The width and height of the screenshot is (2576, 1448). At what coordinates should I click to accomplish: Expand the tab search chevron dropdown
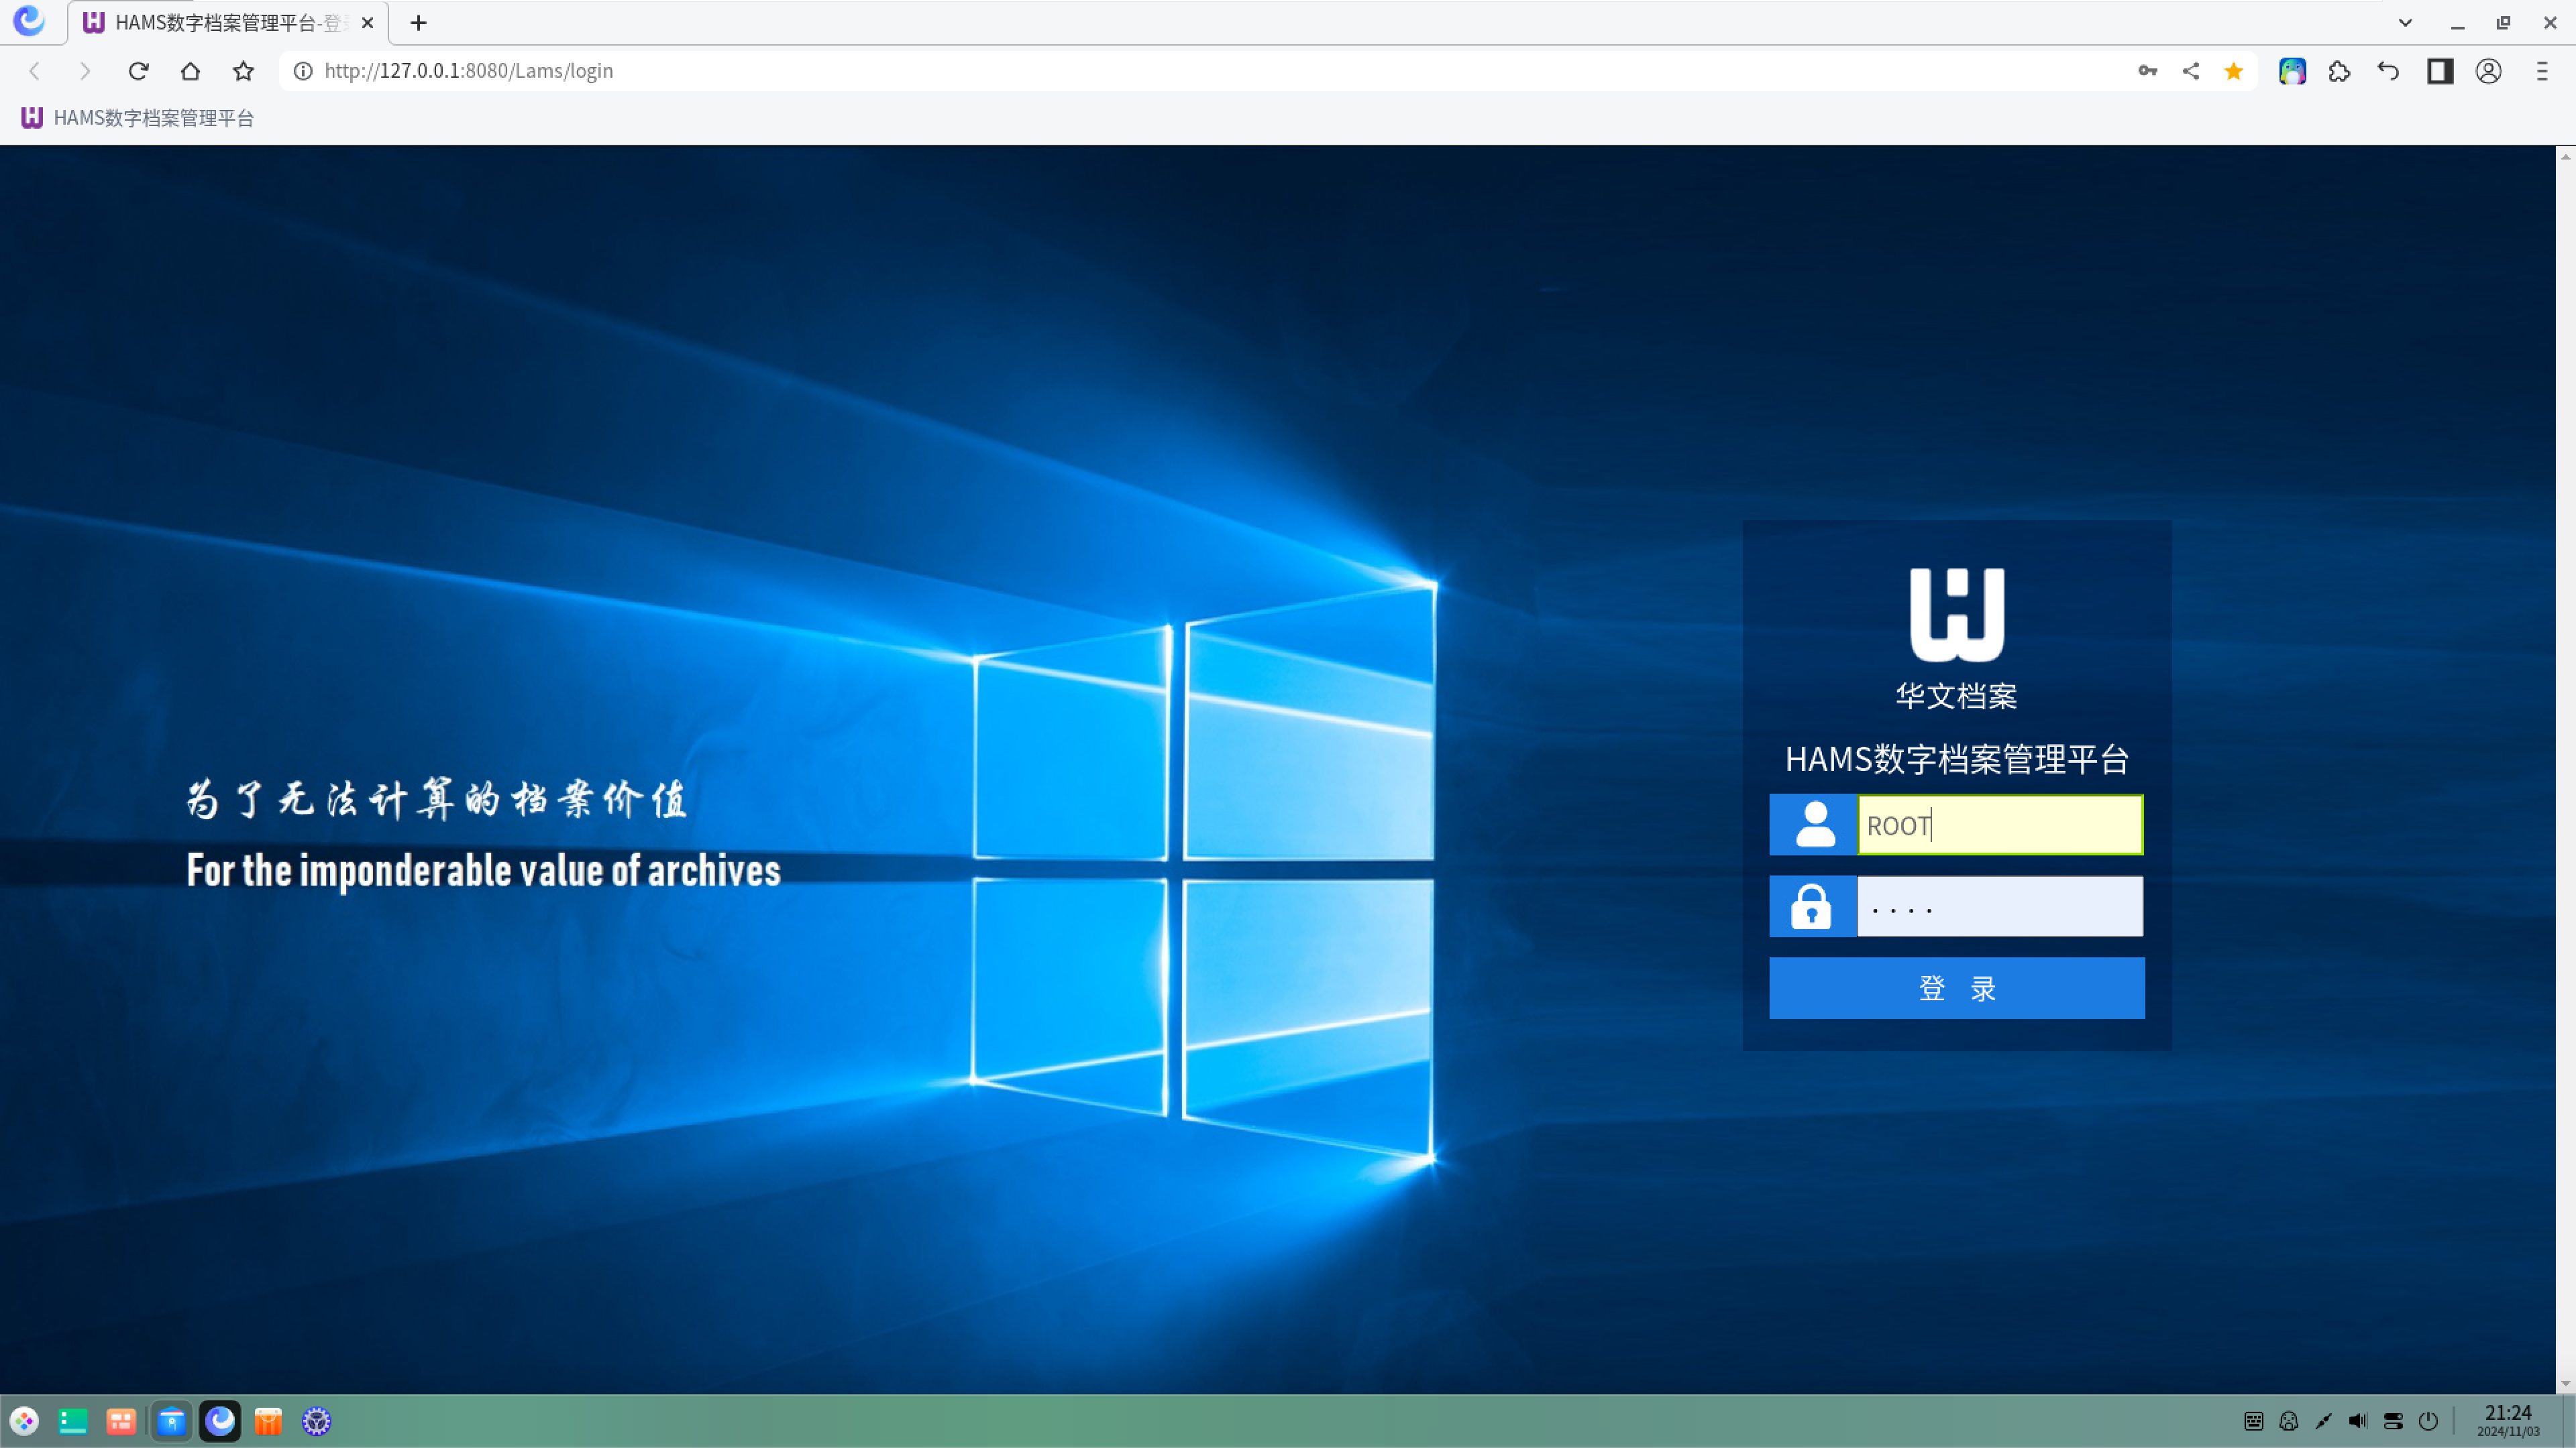2405,22
